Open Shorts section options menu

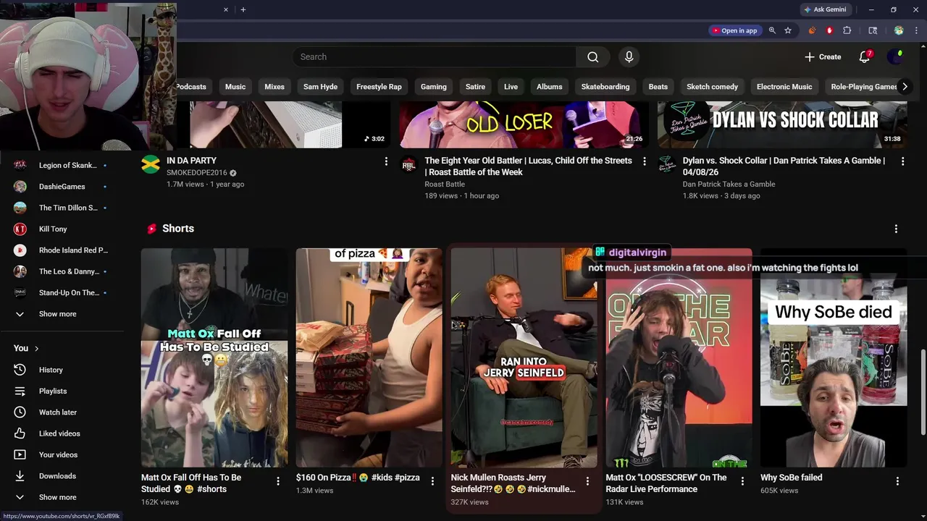[x=896, y=229]
